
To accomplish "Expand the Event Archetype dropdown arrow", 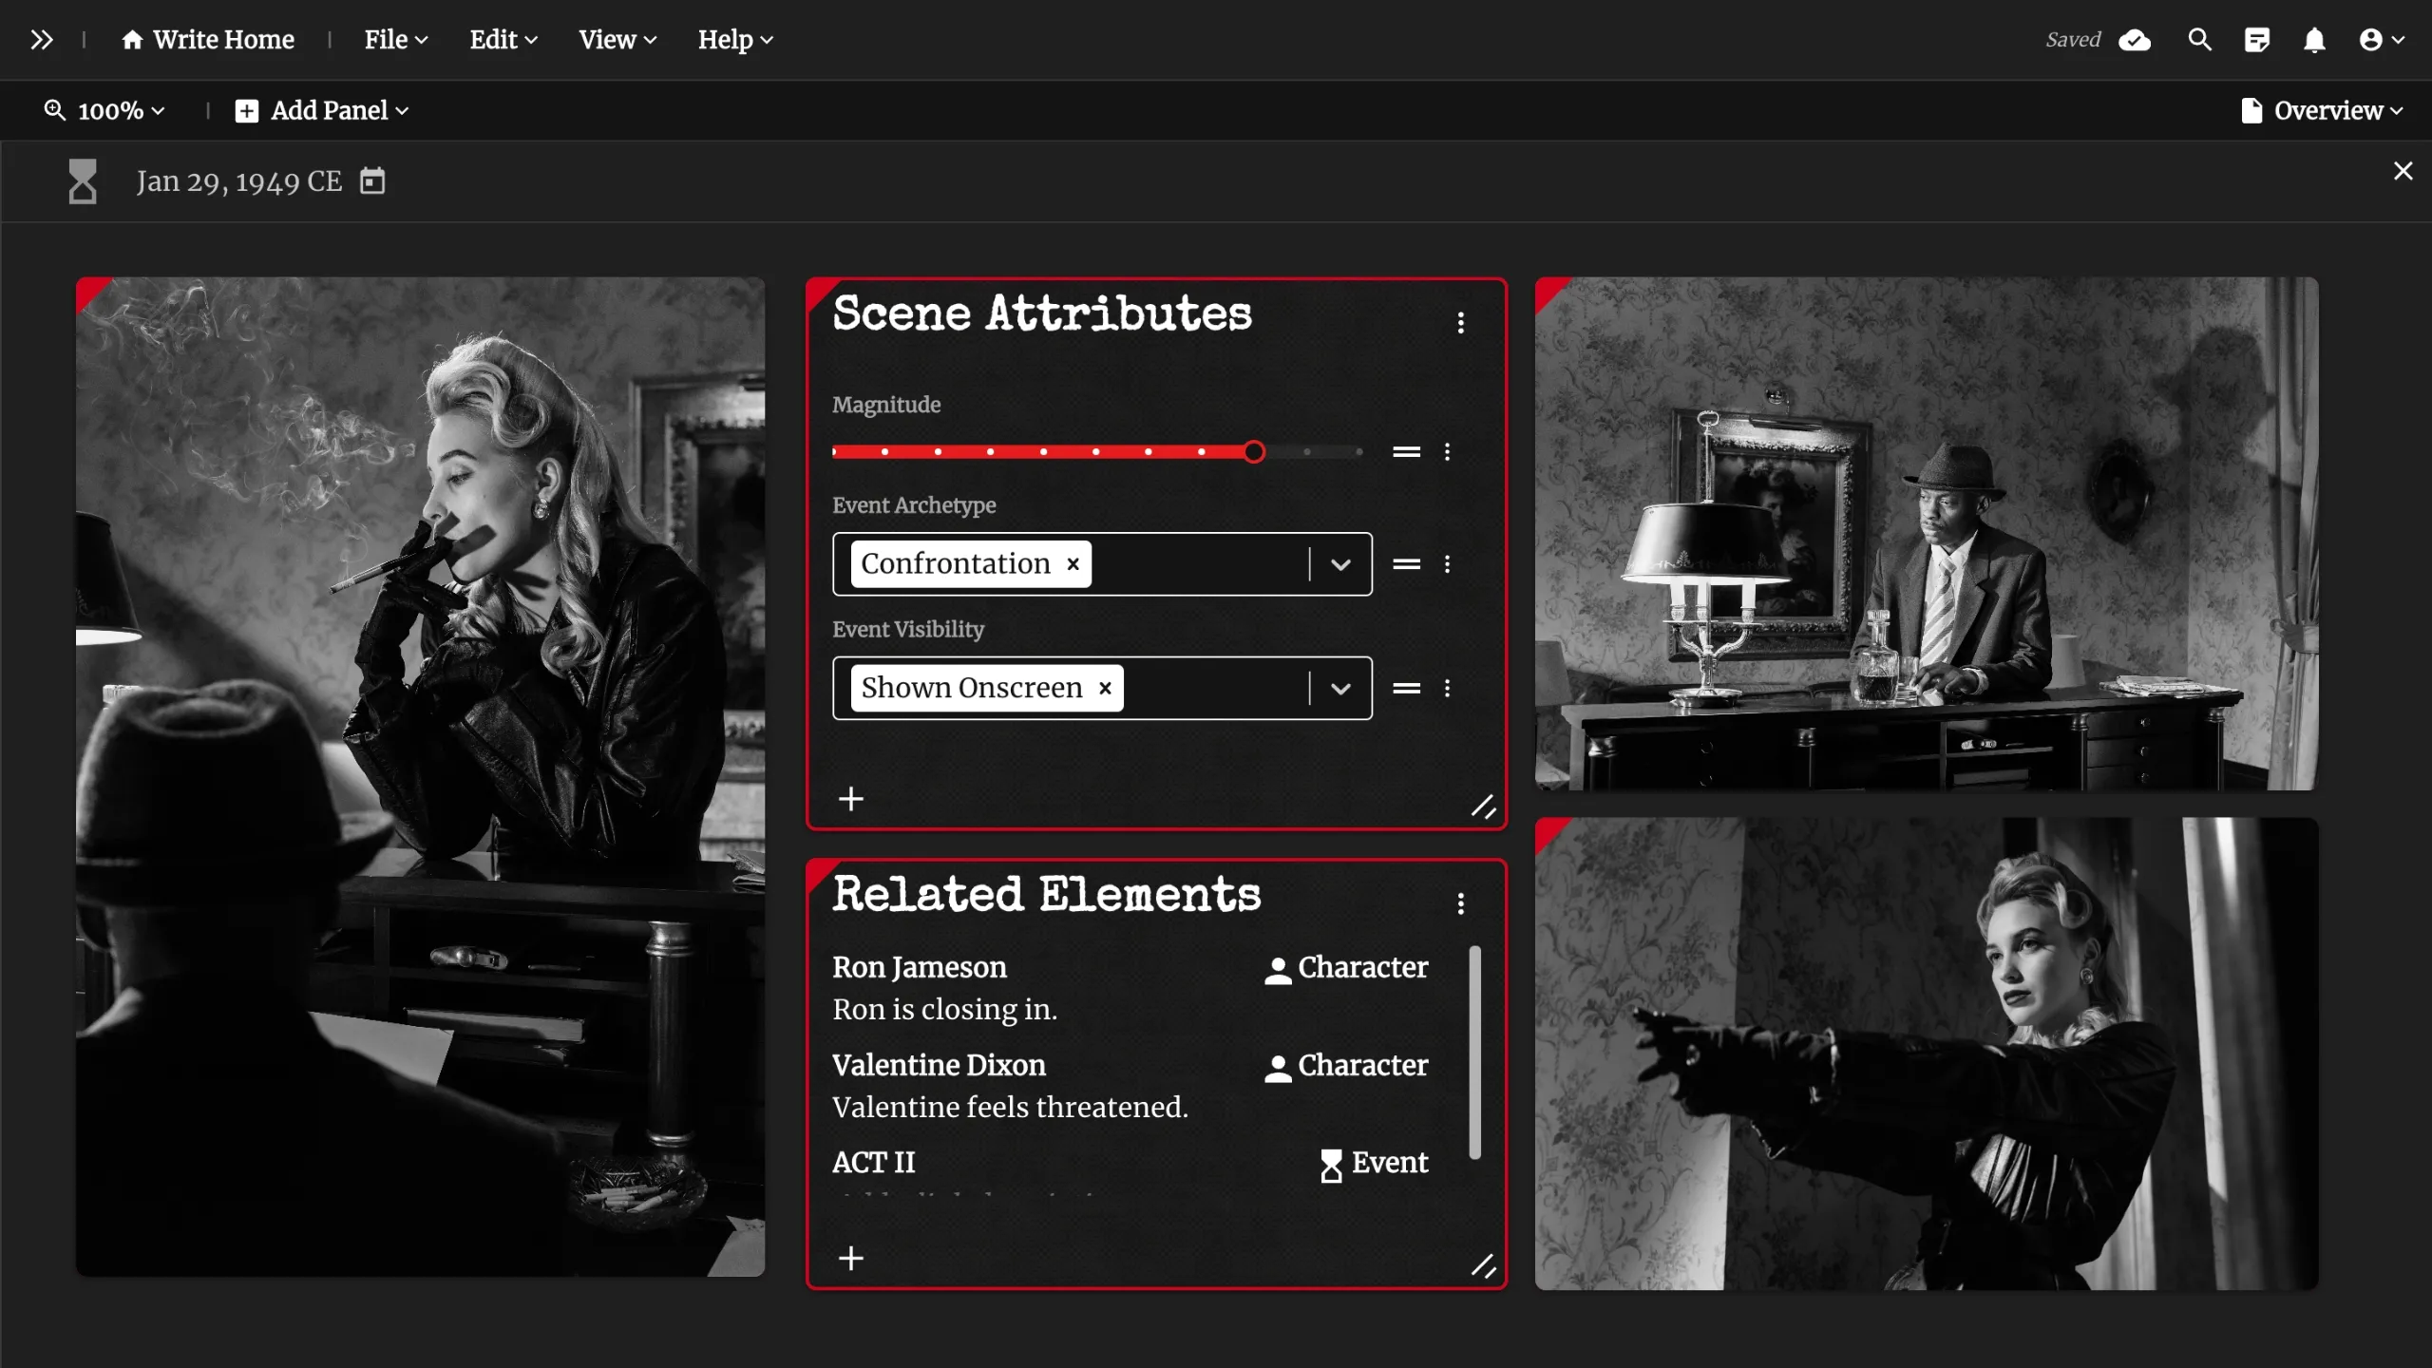I will click(x=1340, y=564).
